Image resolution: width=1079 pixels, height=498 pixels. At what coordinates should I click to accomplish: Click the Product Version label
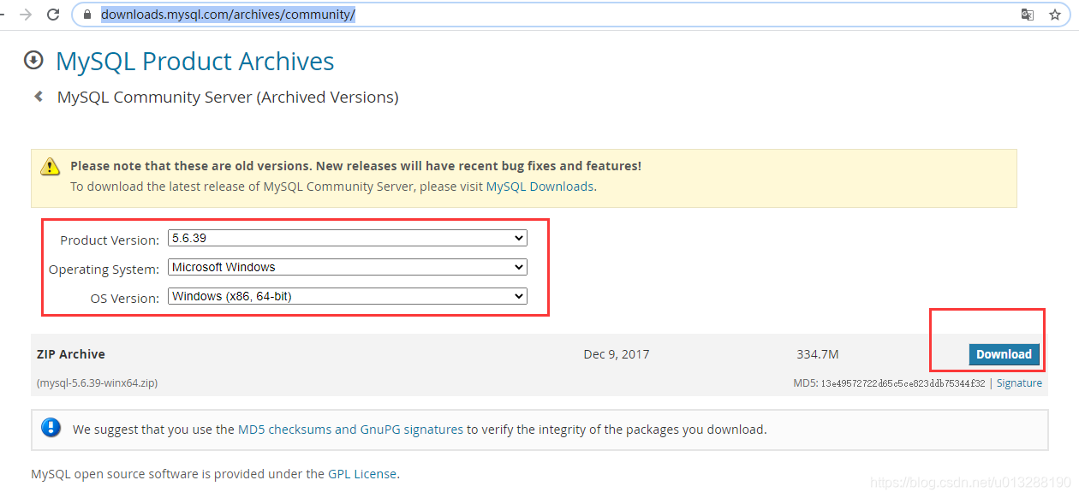pyautogui.click(x=110, y=240)
